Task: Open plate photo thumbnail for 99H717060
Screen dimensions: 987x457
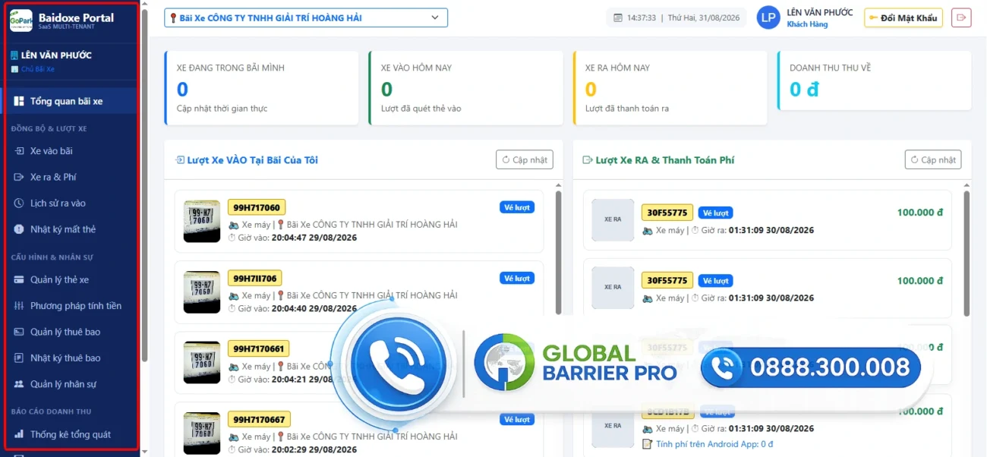Action: (x=202, y=222)
